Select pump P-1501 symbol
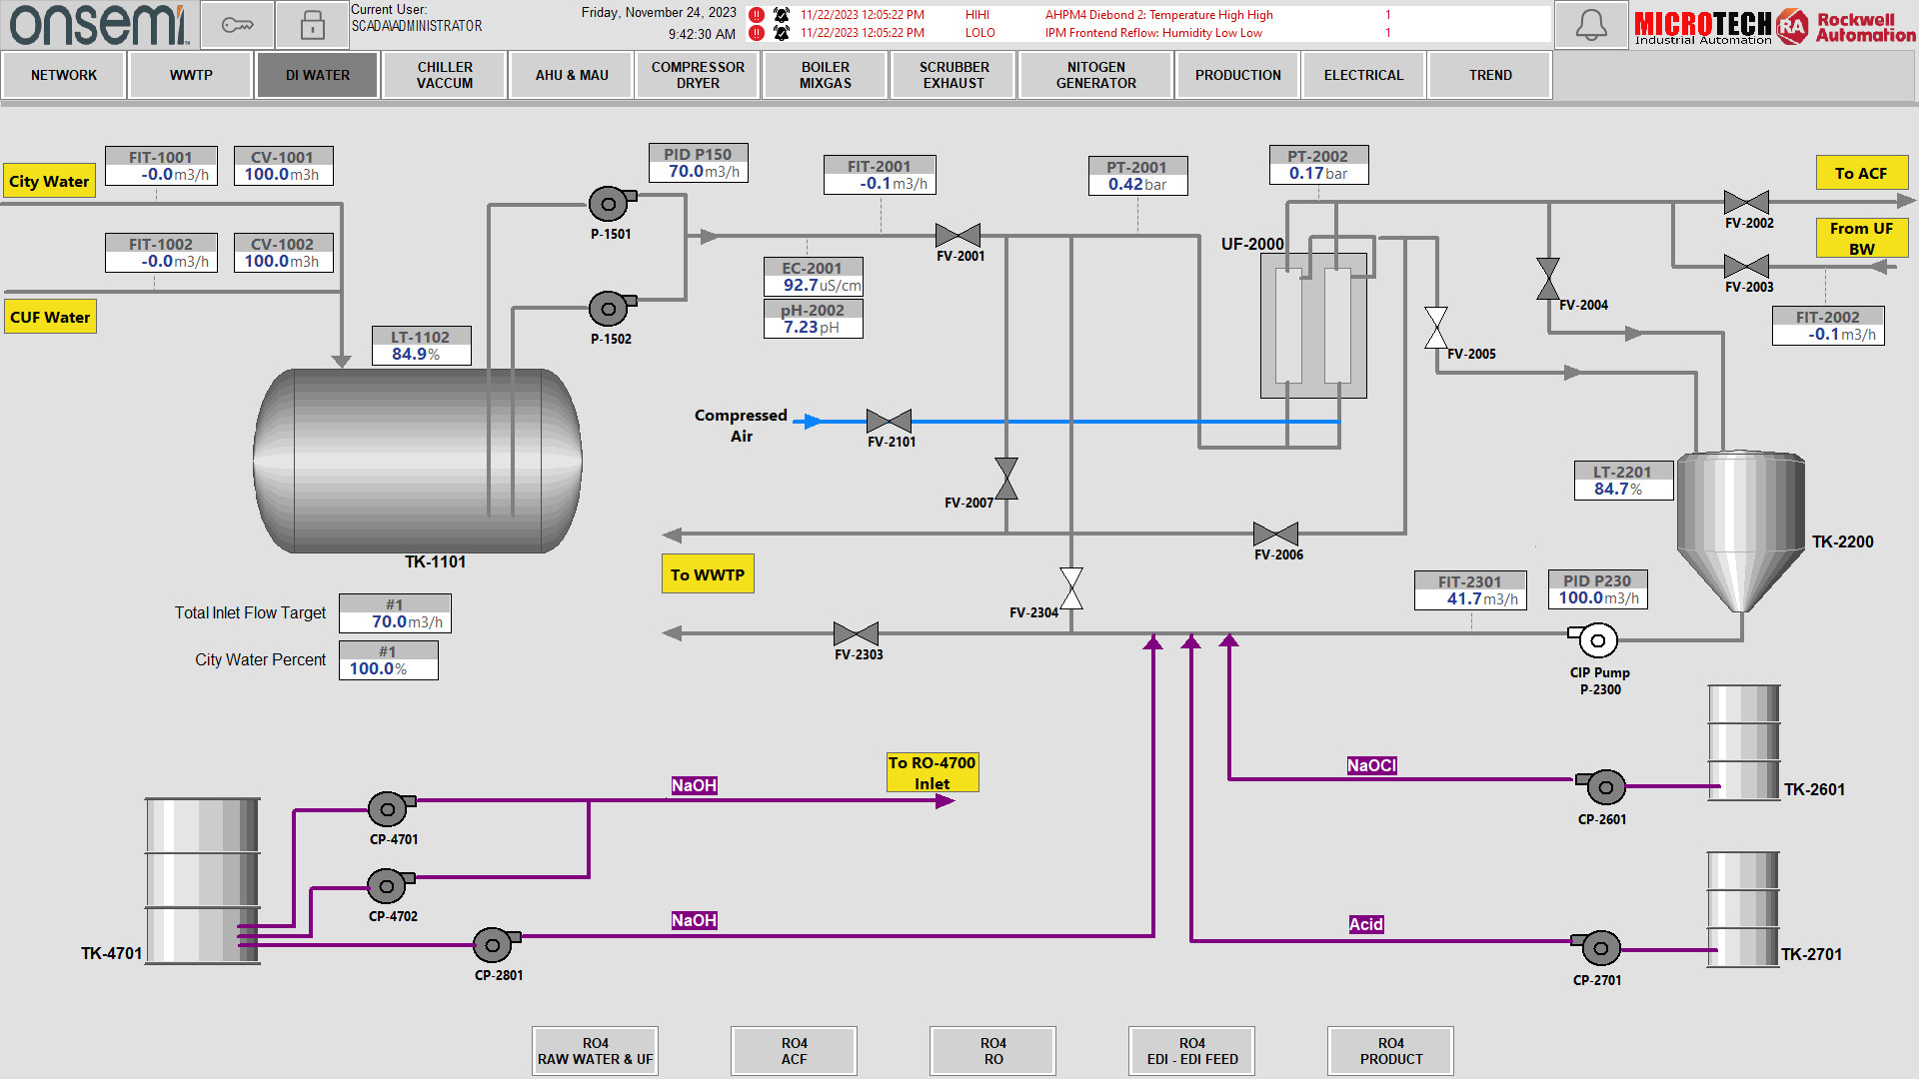The width and height of the screenshot is (1919, 1079). tap(609, 204)
